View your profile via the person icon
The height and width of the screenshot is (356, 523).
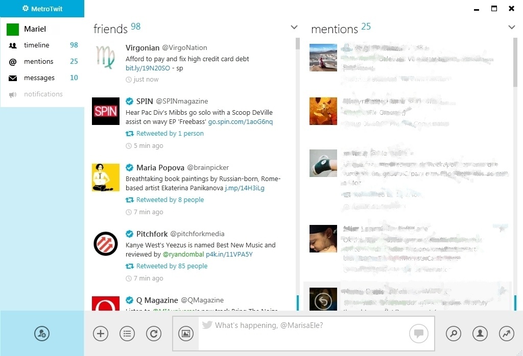480,334
